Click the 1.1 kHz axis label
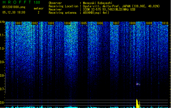The height and width of the screenshot is (108, 171). tap(2, 35)
